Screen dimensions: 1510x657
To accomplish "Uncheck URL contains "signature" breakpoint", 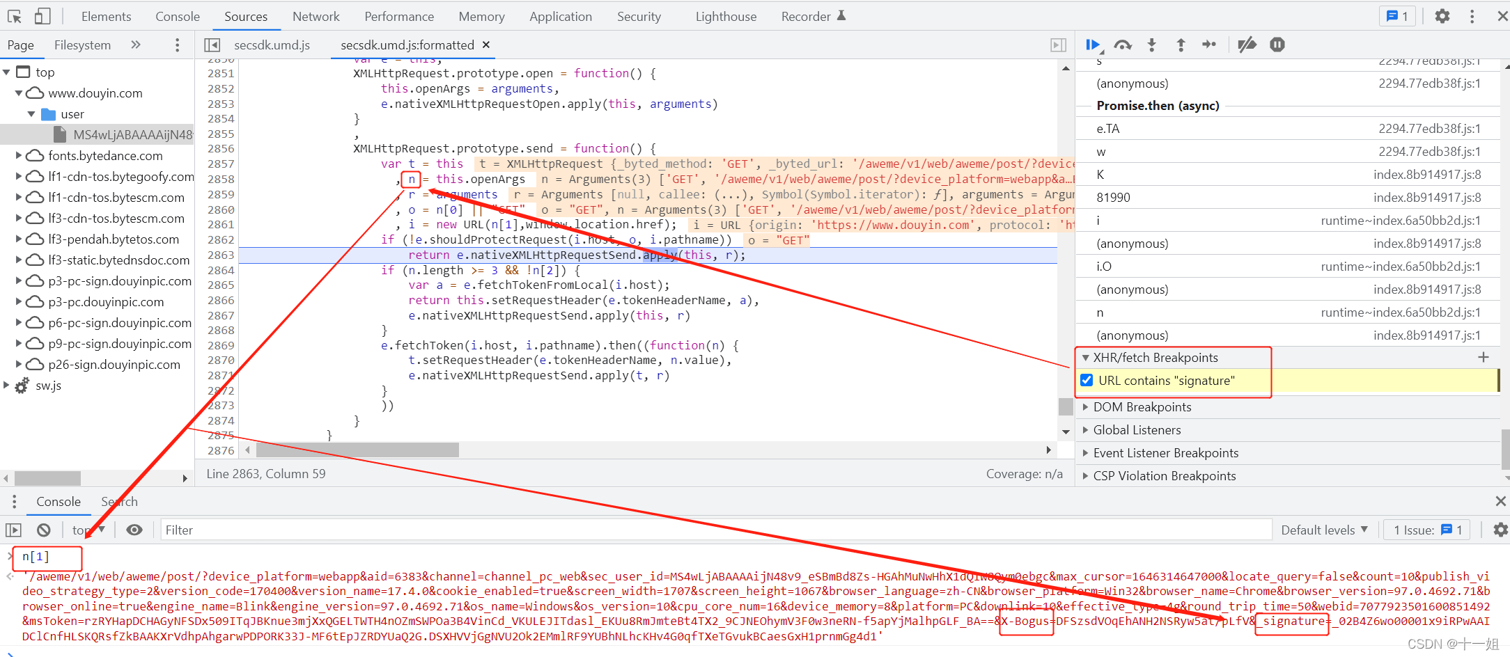I will (x=1087, y=381).
